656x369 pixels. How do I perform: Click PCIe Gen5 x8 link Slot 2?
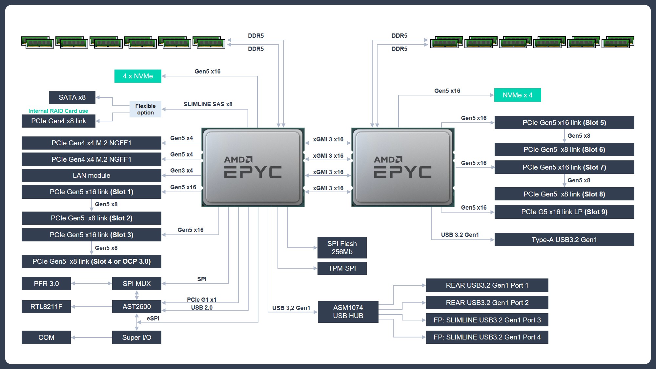pyautogui.click(x=92, y=218)
